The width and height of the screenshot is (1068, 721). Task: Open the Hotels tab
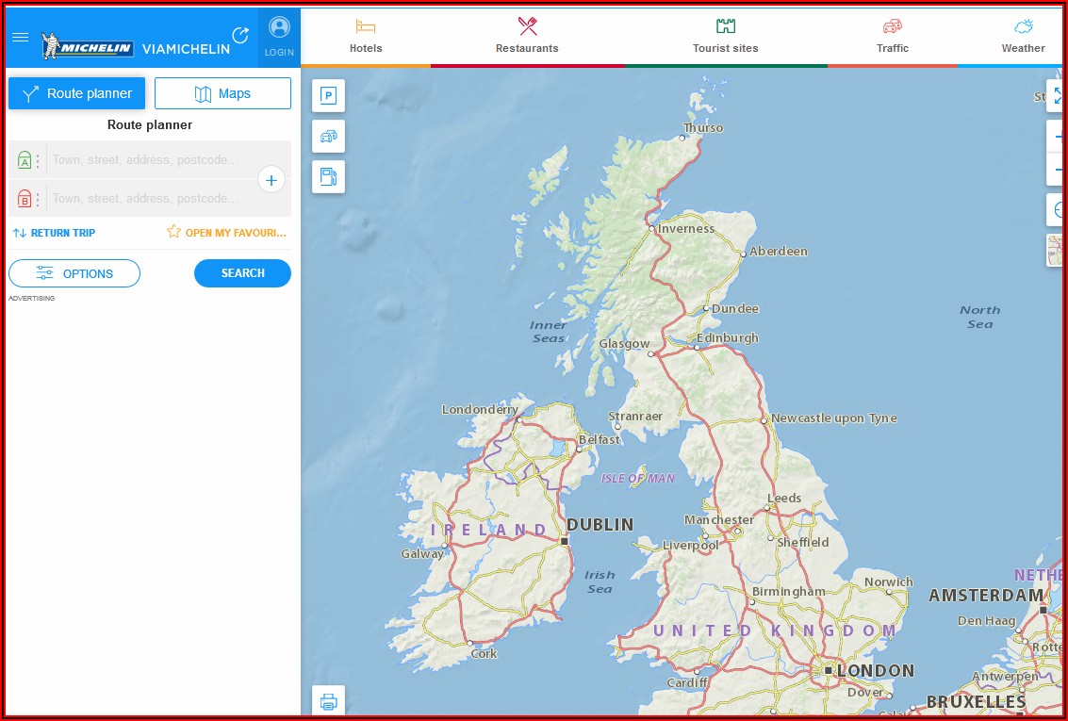(x=366, y=36)
